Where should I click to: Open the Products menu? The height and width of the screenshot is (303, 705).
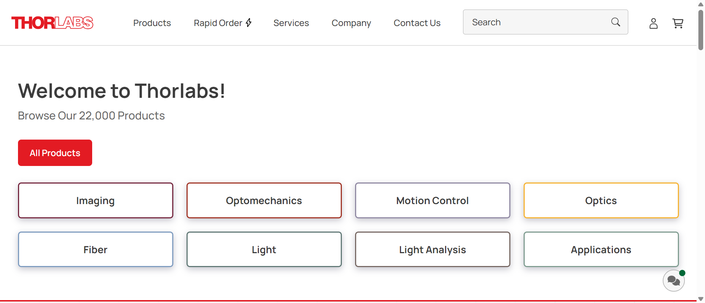point(152,23)
